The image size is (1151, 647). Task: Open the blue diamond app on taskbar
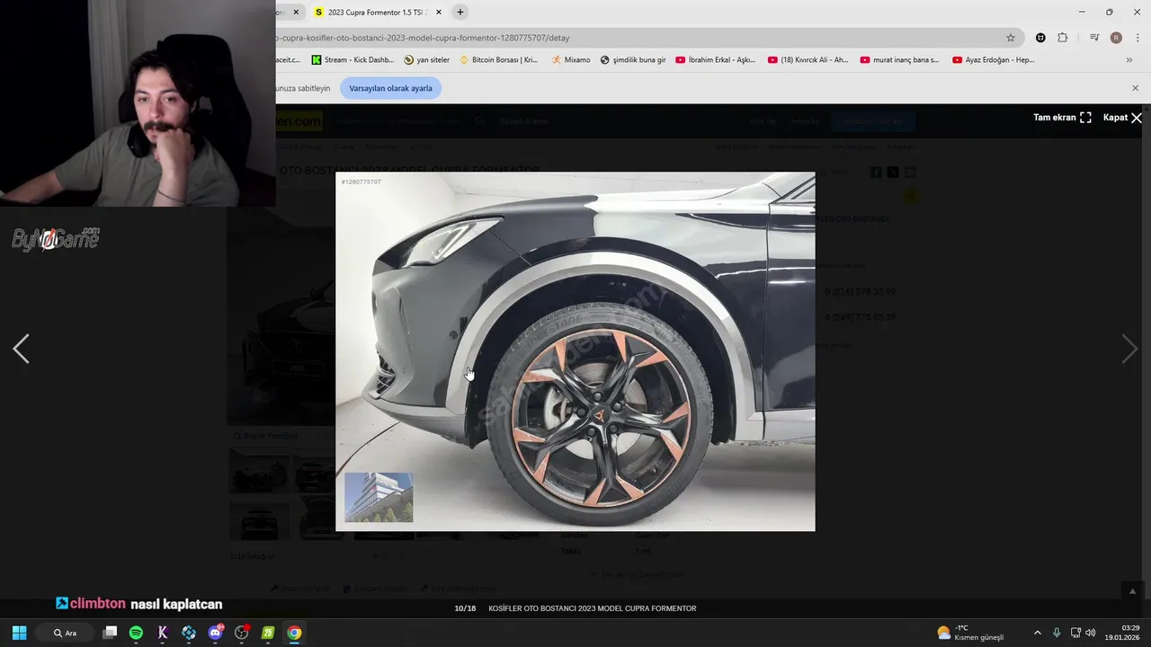point(189,633)
